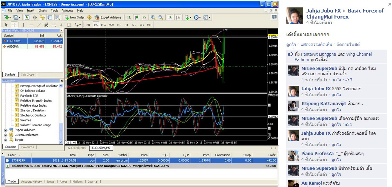Zoom in on the chart

153,17
